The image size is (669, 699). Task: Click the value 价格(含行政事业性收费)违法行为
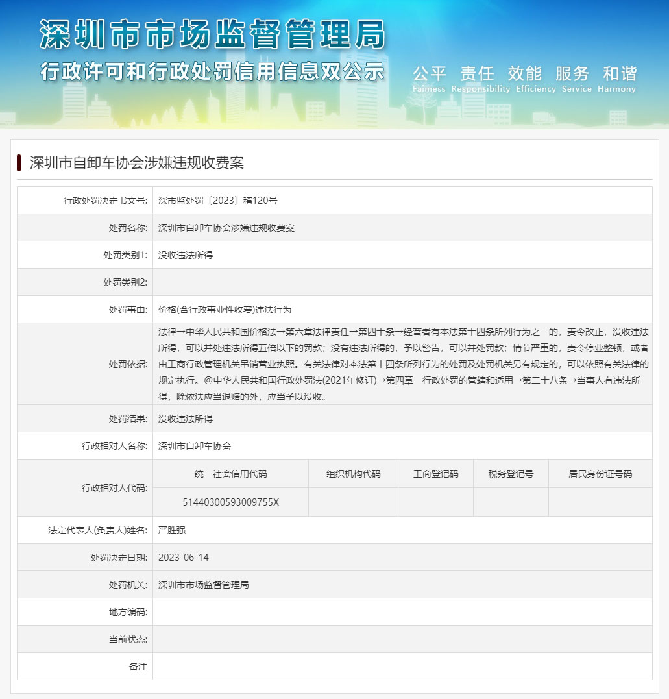(225, 310)
